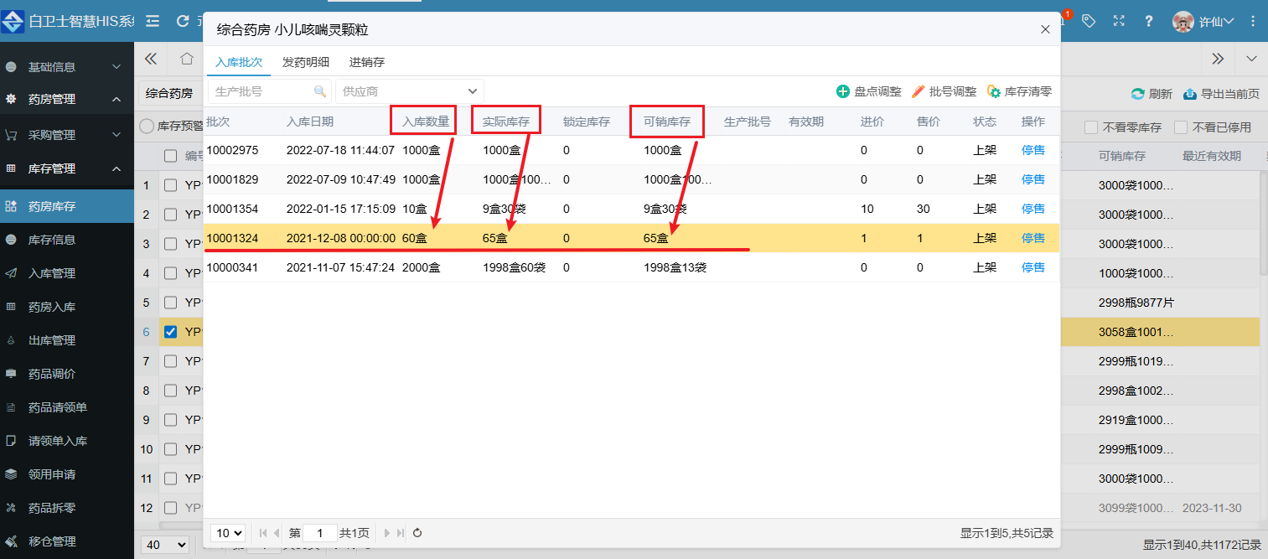Click 导出当前页 export icon
Image resolution: width=1268 pixels, height=559 pixels.
pos(1189,94)
